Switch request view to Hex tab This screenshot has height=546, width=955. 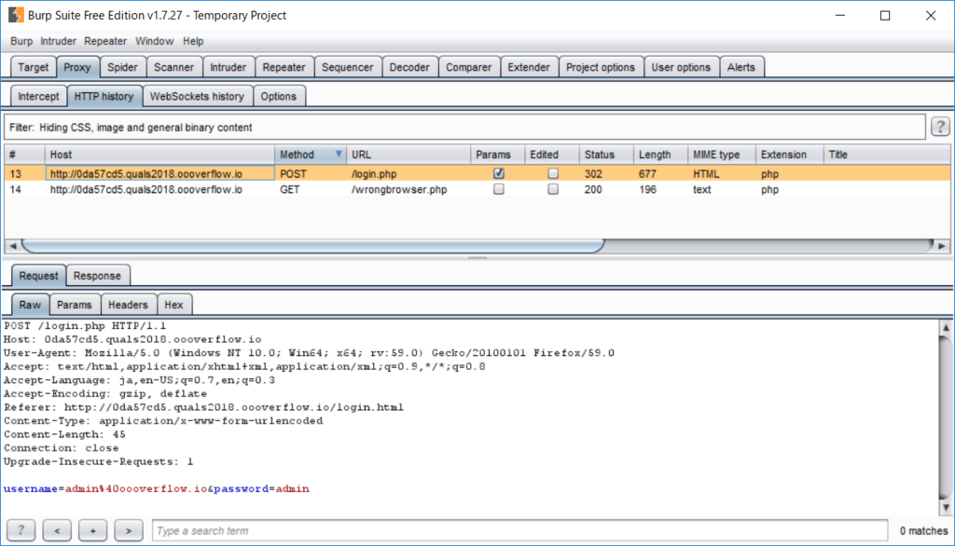point(173,305)
